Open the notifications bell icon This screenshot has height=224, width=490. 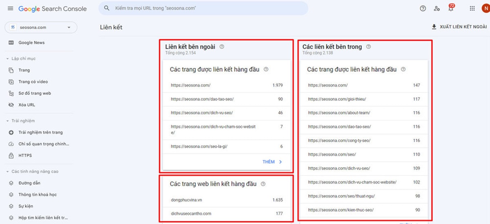[x=451, y=9]
